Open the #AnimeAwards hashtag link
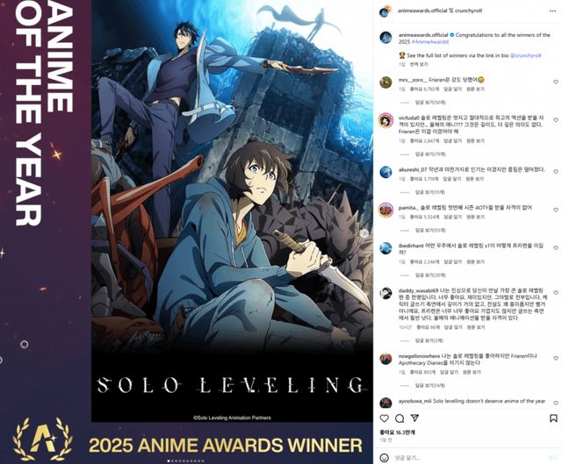 pos(429,42)
